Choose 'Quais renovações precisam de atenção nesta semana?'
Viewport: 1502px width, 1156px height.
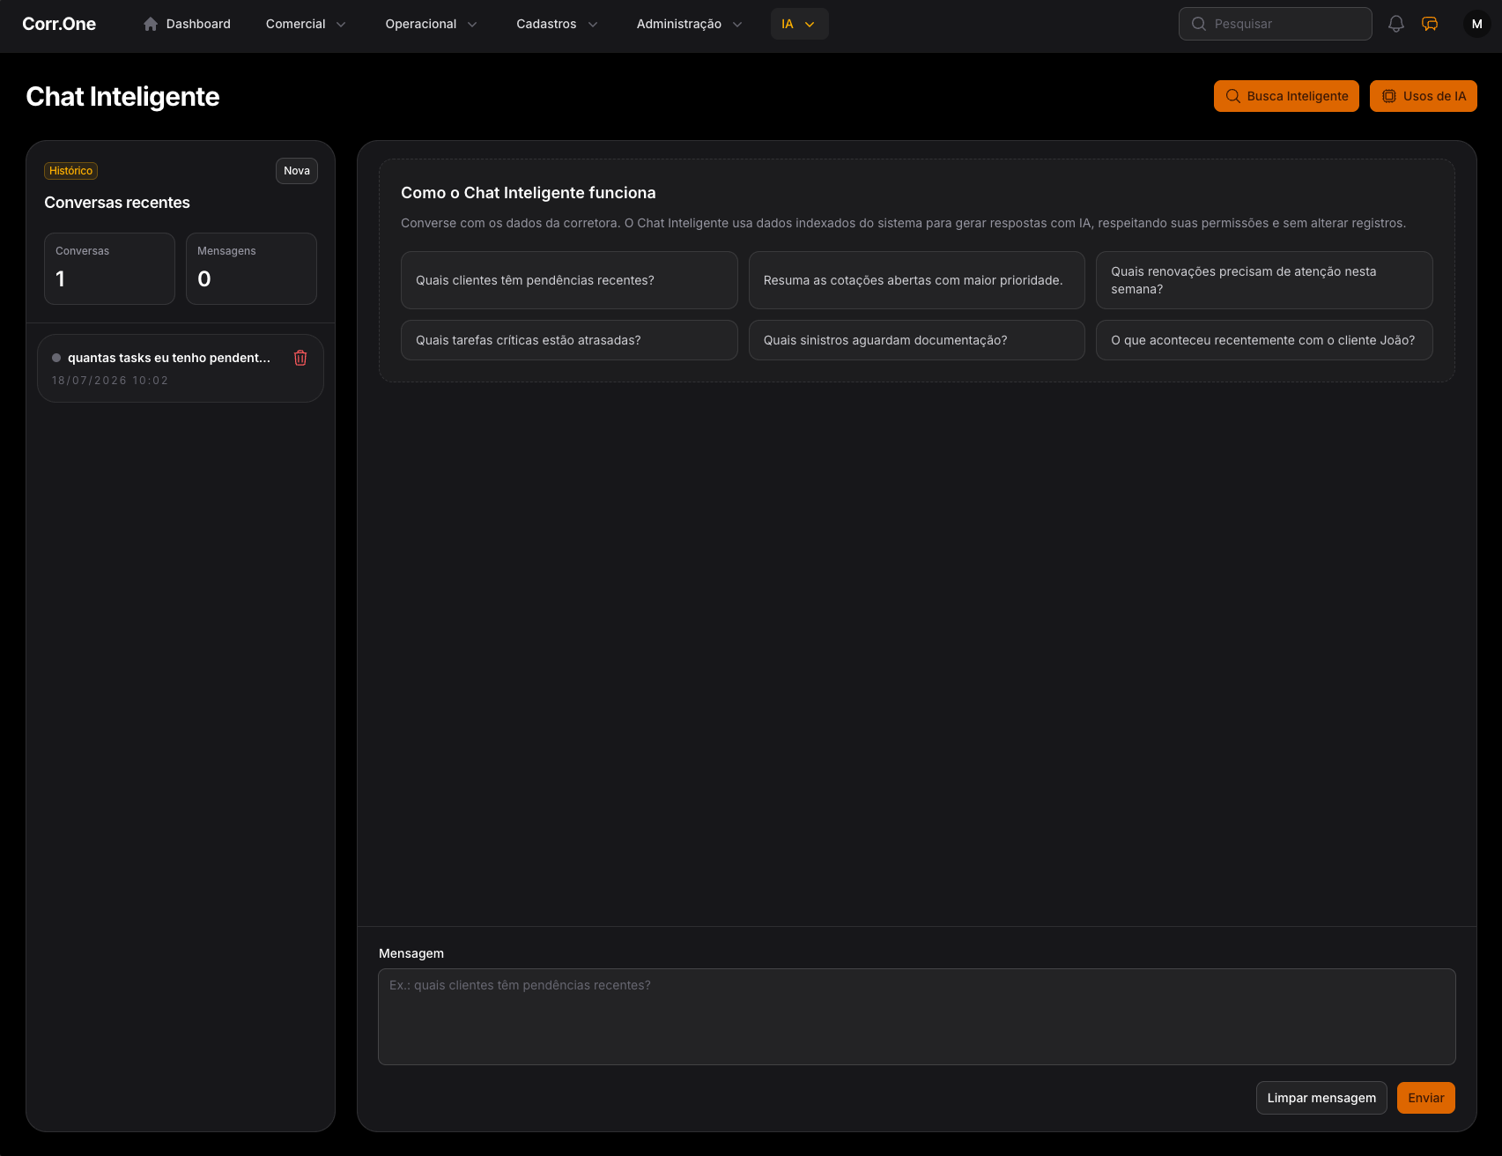click(1264, 280)
